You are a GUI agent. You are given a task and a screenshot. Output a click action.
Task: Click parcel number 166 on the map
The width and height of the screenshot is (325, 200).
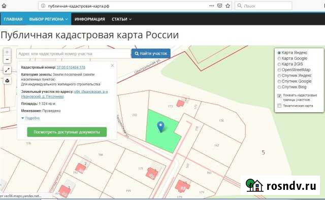point(101,155)
